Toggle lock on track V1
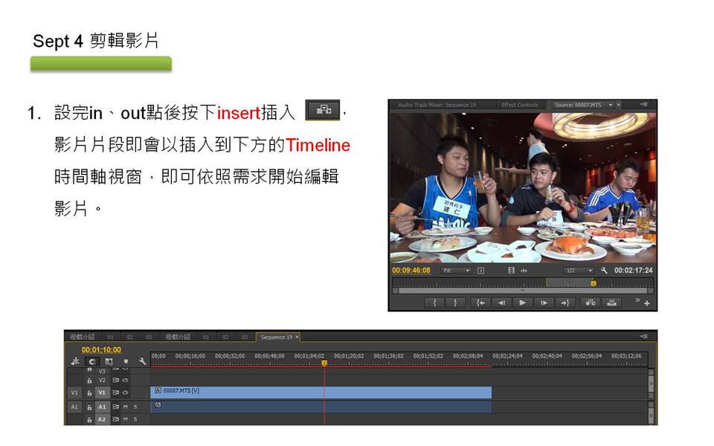Viewport: 714px width, 446px height. pos(89,392)
